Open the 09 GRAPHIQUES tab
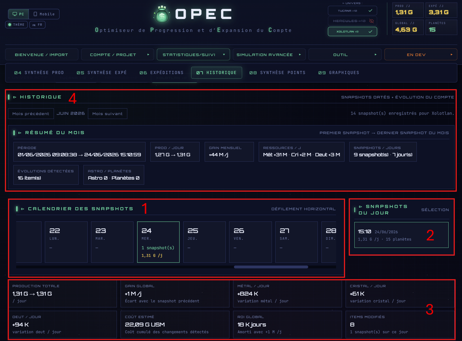Viewport: 462px width, 341px height. coord(339,72)
